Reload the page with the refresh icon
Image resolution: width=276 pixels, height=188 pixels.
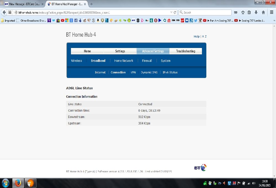pyautogui.click(x=175, y=12)
